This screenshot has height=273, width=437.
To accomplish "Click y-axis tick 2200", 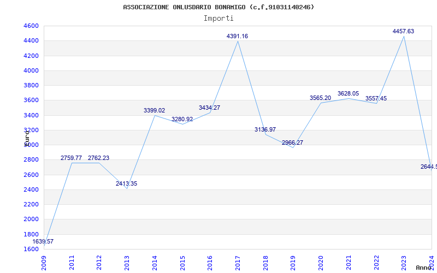I will pyautogui.click(x=32, y=204).
